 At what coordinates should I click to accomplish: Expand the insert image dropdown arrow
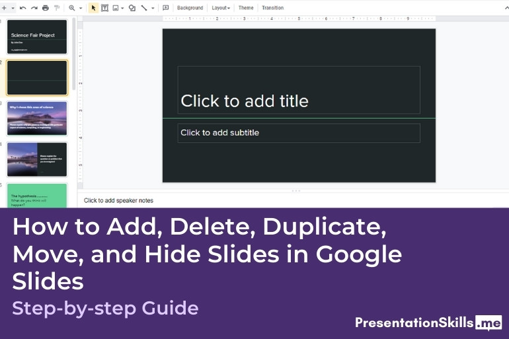(x=122, y=8)
